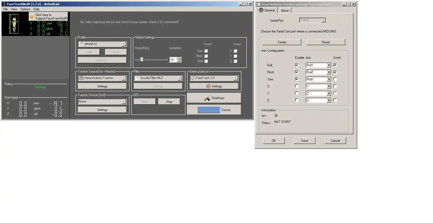The width and height of the screenshot is (433, 223).
Task: Toggle the Invert X checkbox in Global Settings
Action: click(235, 51)
